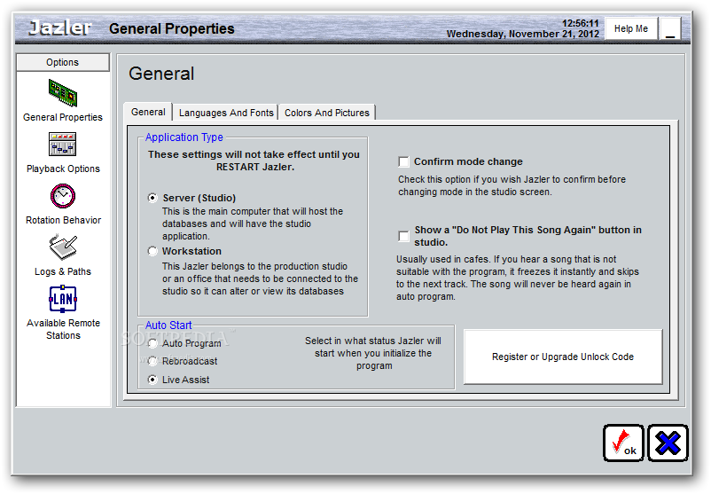Click the Available Remote Stations sidebar label
The height and width of the screenshot is (494, 711).
[63, 329]
